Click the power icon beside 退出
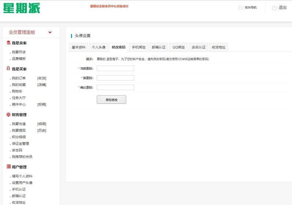Viewport: 292px width, 205px height. click(274, 8)
